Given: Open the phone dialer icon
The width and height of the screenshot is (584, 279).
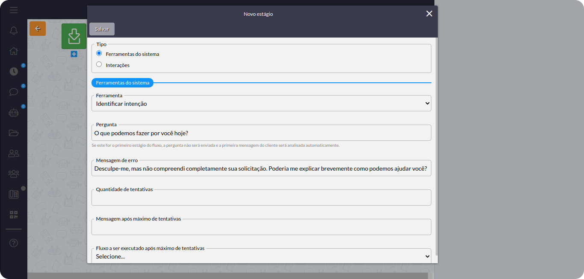Looking at the screenshot, I should (x=14, y=194).
